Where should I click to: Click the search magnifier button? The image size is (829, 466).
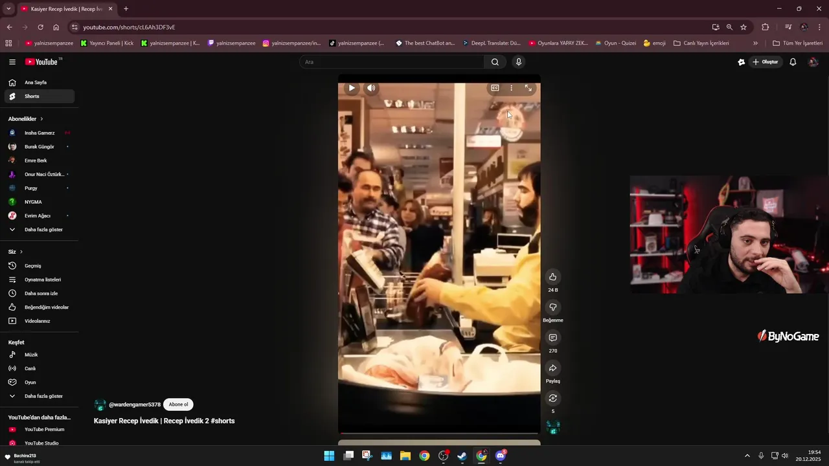495,62
